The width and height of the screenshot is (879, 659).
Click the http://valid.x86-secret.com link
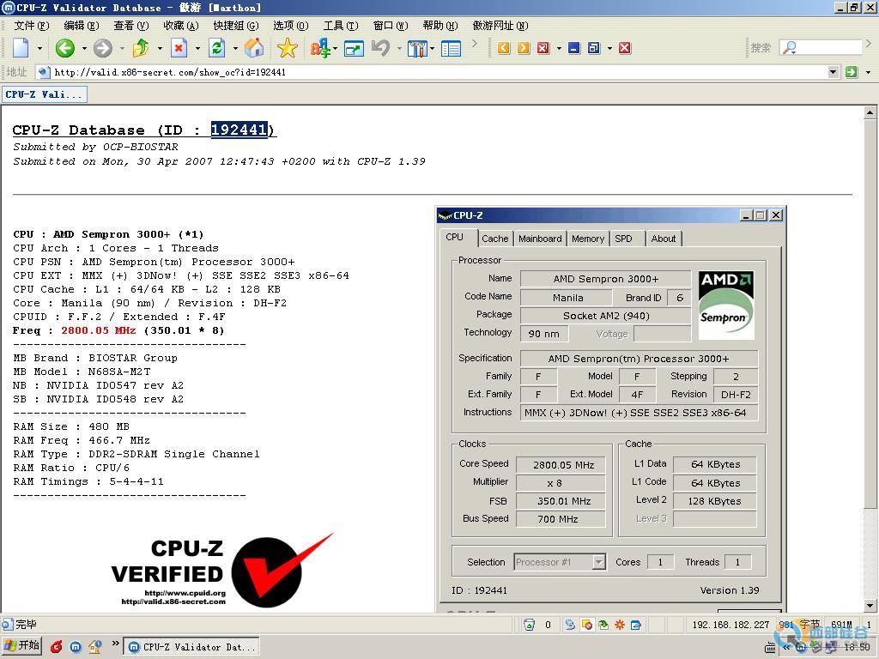[173, 602]
